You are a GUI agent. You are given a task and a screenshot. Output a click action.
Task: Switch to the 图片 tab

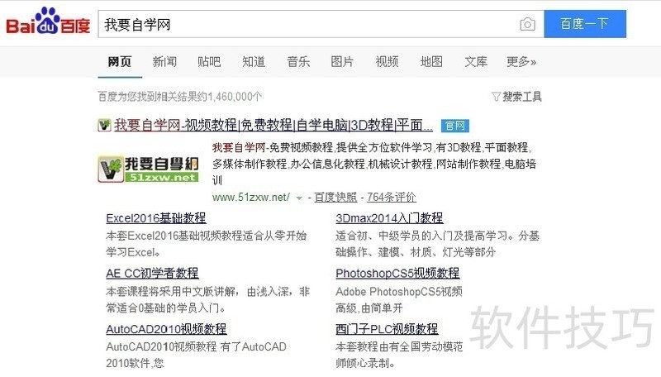[342, 61]
